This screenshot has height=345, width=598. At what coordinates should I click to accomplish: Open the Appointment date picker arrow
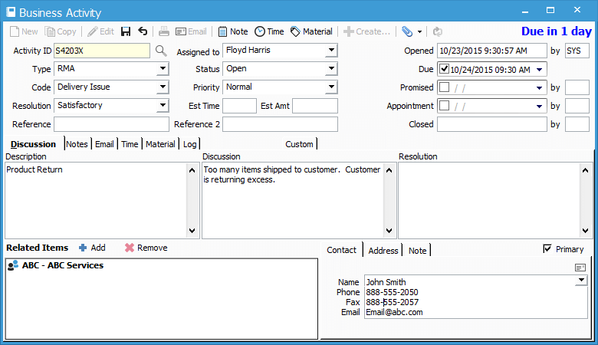click(x=539, y=106)
